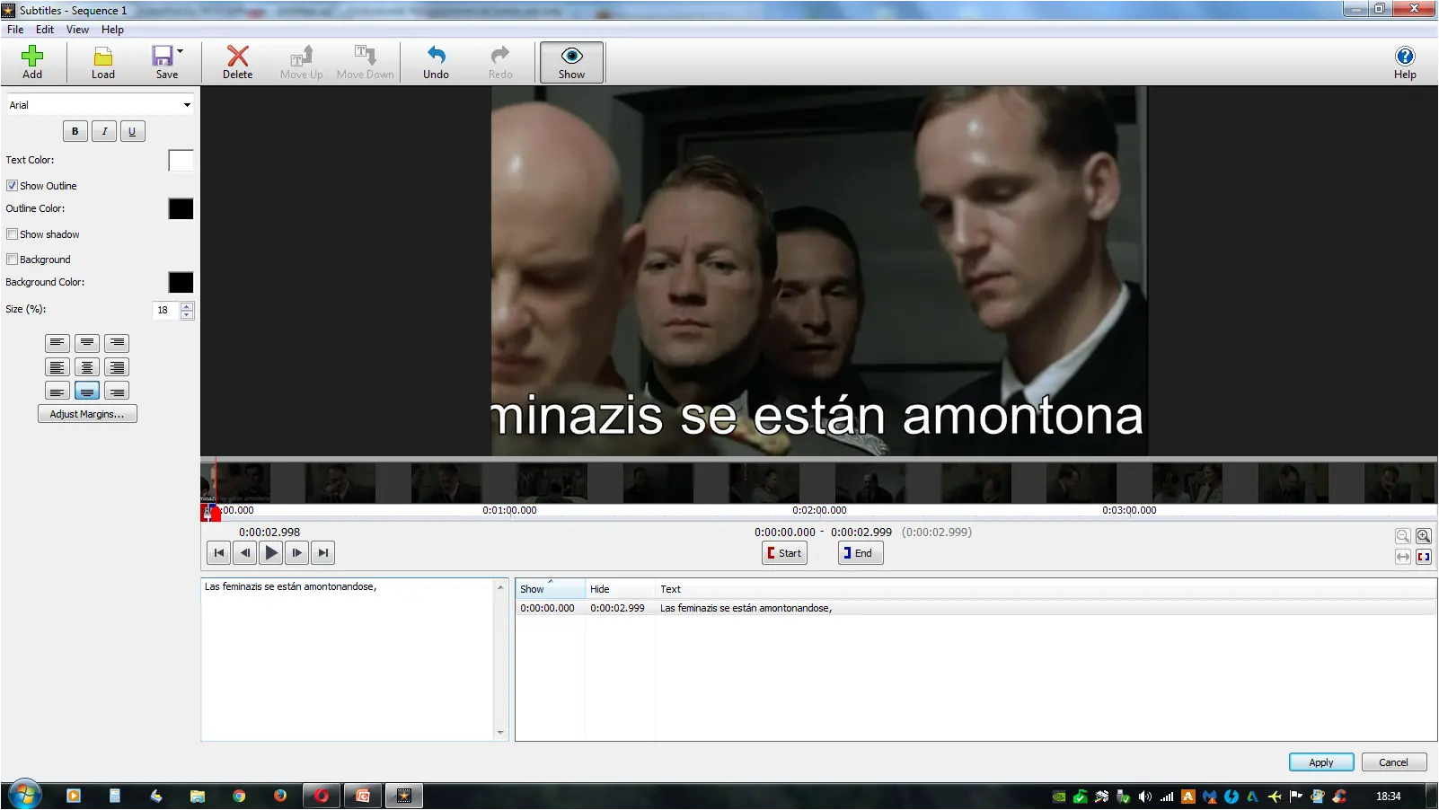1439x810 pixels.
Task: Cancel the subtitle editing
Action: pyautogui.click(x=1394, y=762)
